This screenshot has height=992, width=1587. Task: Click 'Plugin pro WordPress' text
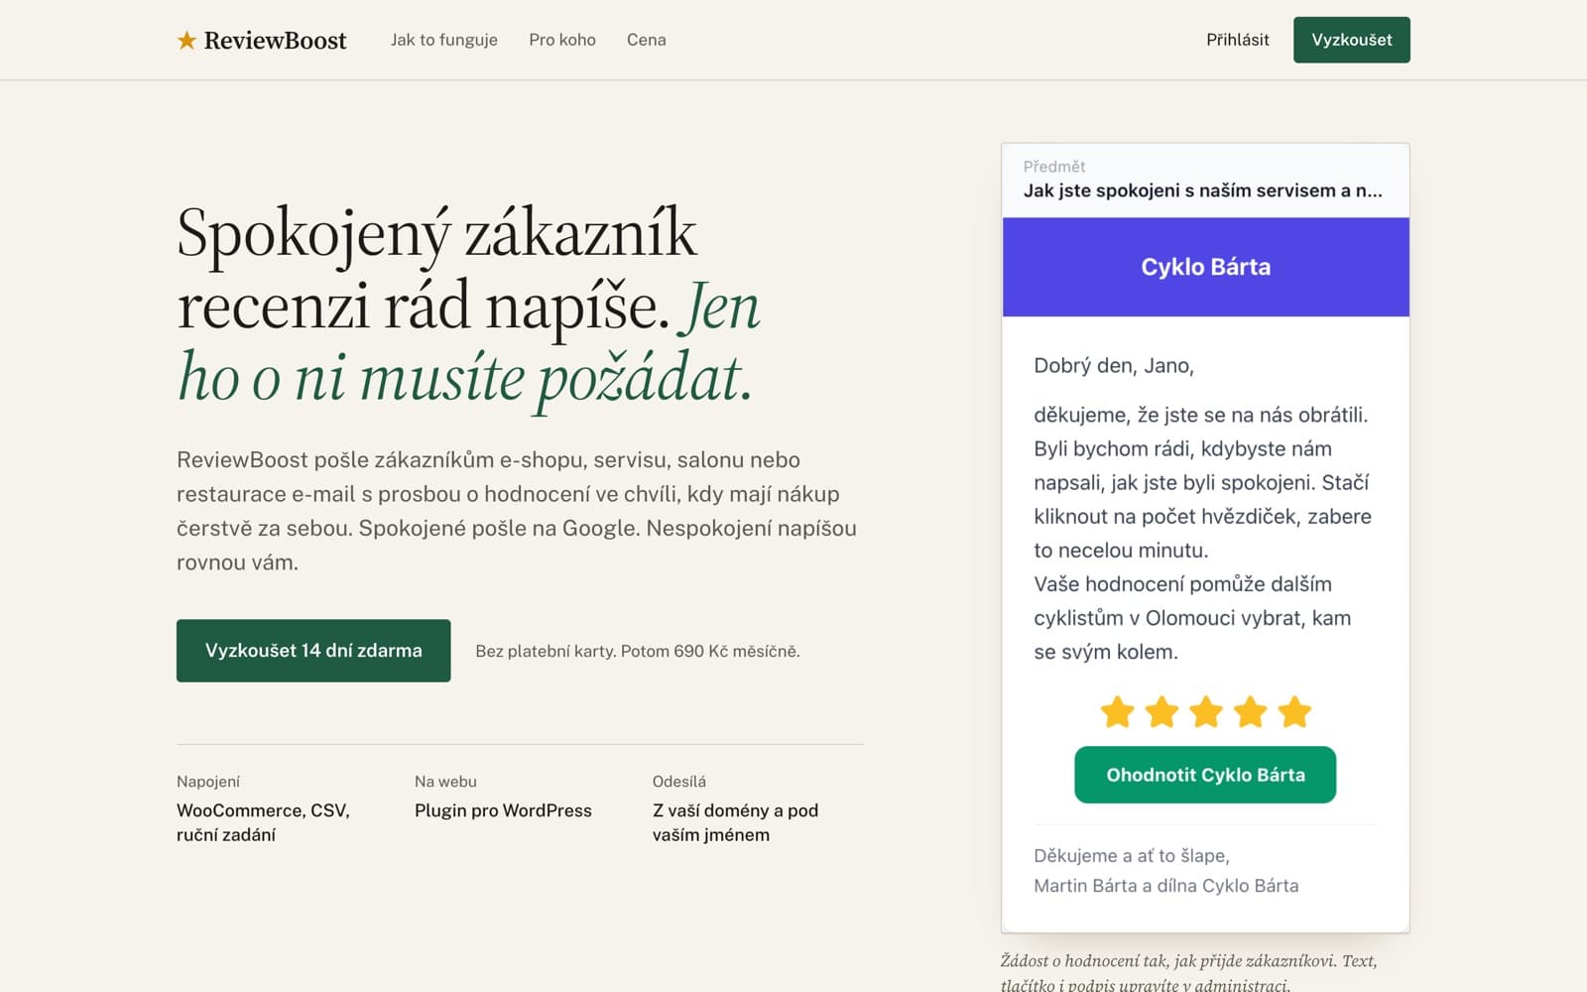[503, 810]
